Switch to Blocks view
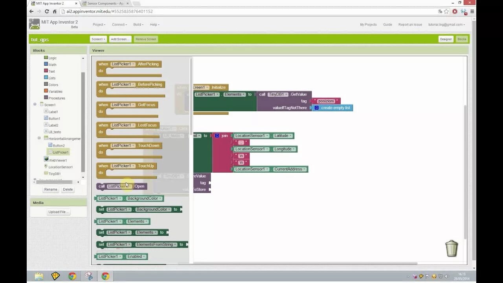Screen dimensions: 503x283 tap(462, 39)
